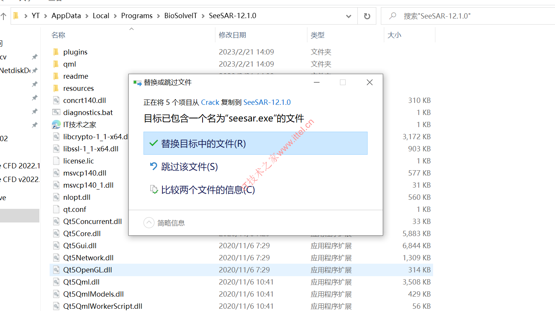
Task: Click the libssl-1_1-x64.dll file icon
Action: [x=56, y=149]
